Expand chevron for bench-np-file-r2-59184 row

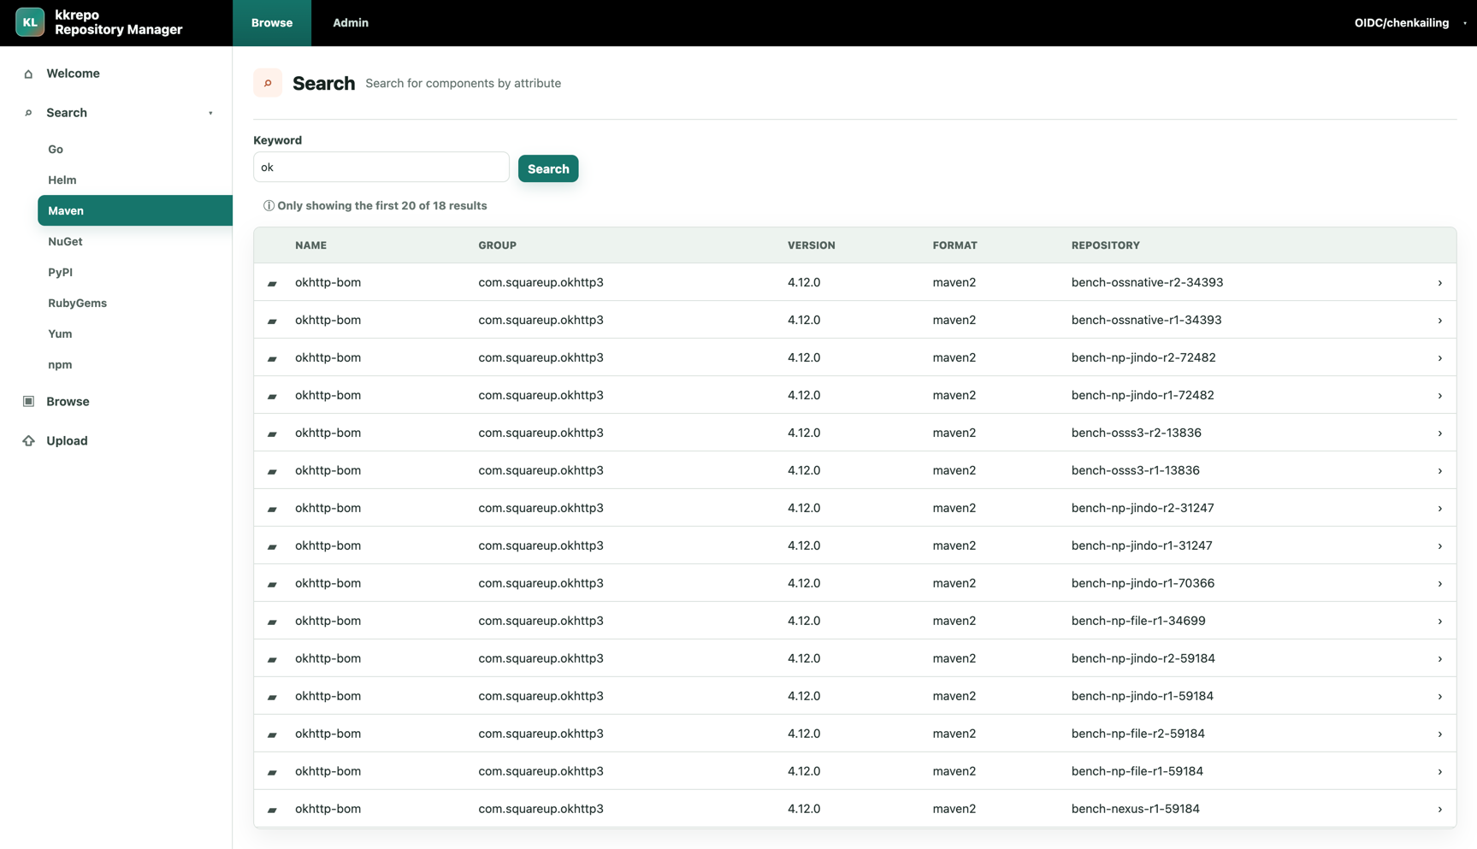[1439, 734]
